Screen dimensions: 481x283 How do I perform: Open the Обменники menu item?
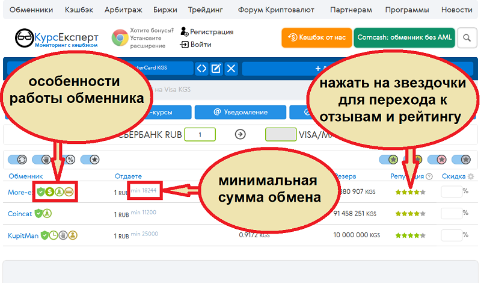pyautogui.click(x=31, y=10)
